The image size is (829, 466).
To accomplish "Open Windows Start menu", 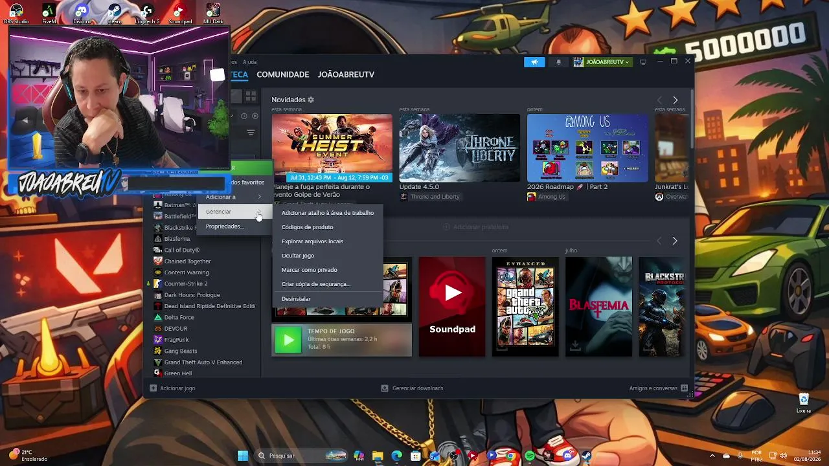I will (x=243, y=456).
